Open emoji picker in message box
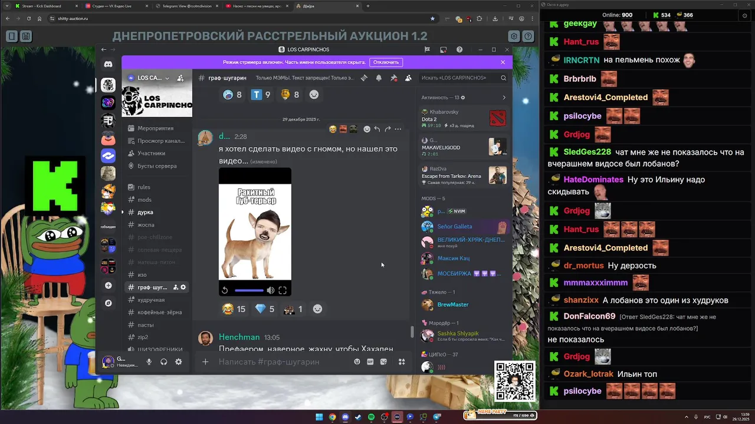This screenshot has width=755, height=424. (357, 362)
